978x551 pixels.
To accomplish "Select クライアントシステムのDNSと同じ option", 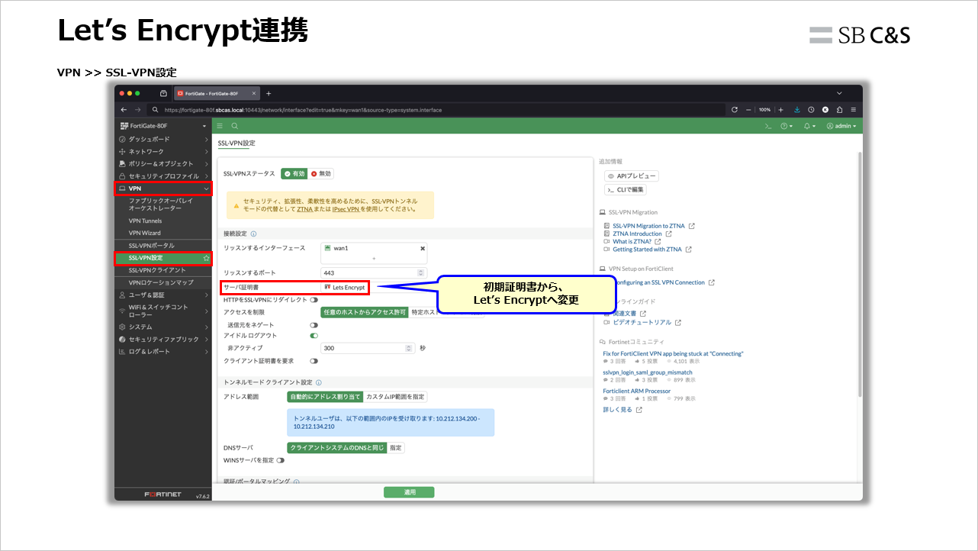I will pos(336,448).
